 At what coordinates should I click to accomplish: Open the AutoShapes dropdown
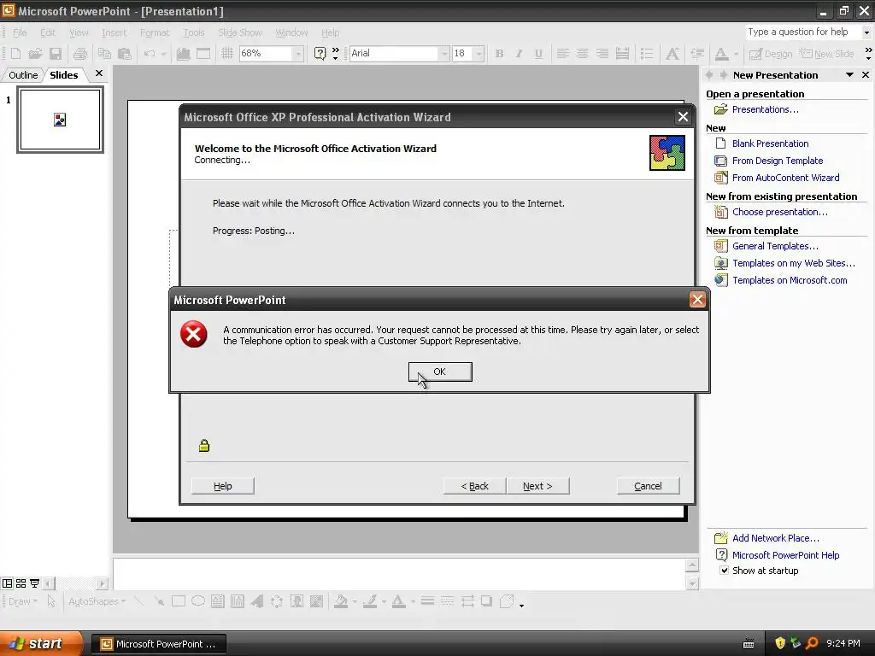pos(97,601)
